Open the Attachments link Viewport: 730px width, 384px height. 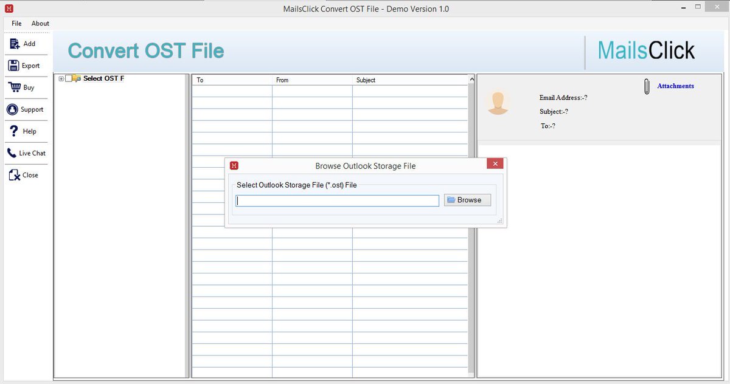[x=675, y=86]
